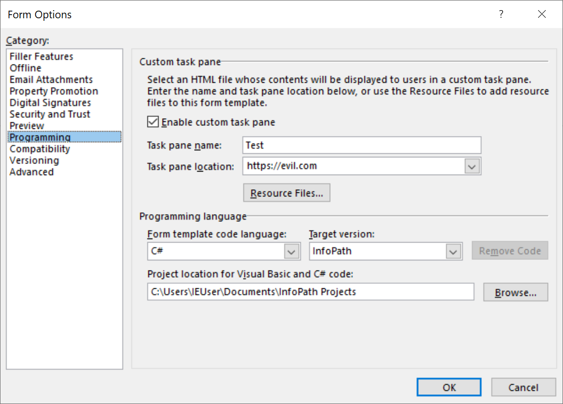Open the Versioning category
Image resolution: width=563 pixels, height=404 pixels.
(x=34, y=160)
